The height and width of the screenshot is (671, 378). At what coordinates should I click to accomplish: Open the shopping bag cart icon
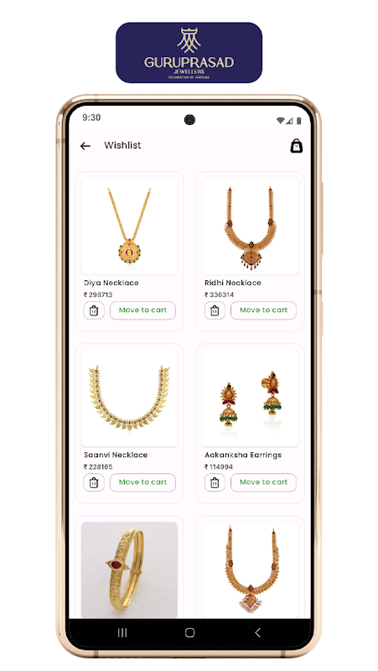[x=297, y=146]
